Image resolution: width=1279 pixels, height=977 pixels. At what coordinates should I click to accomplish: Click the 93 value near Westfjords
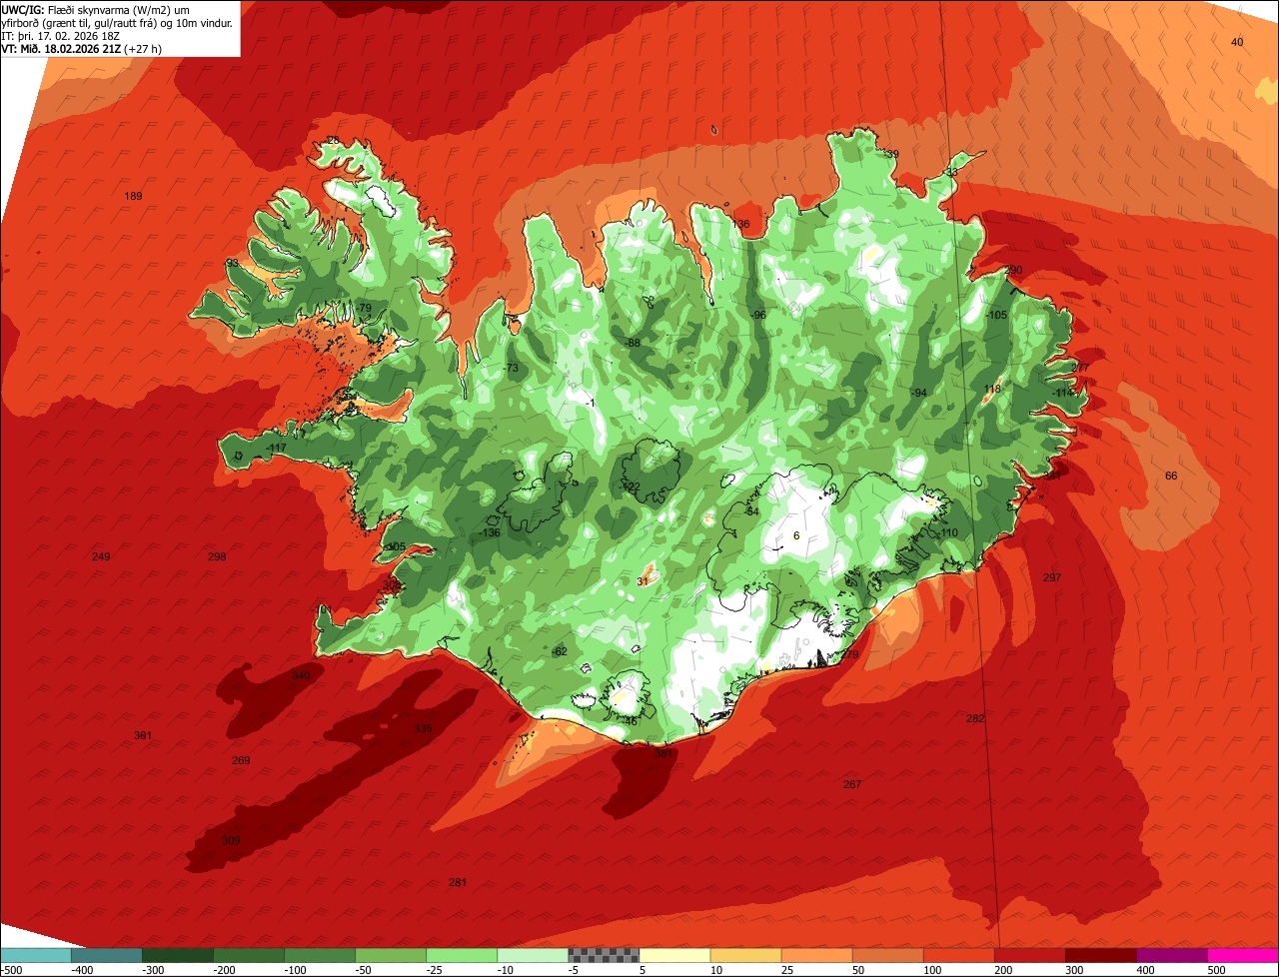[x=232, y=263]
